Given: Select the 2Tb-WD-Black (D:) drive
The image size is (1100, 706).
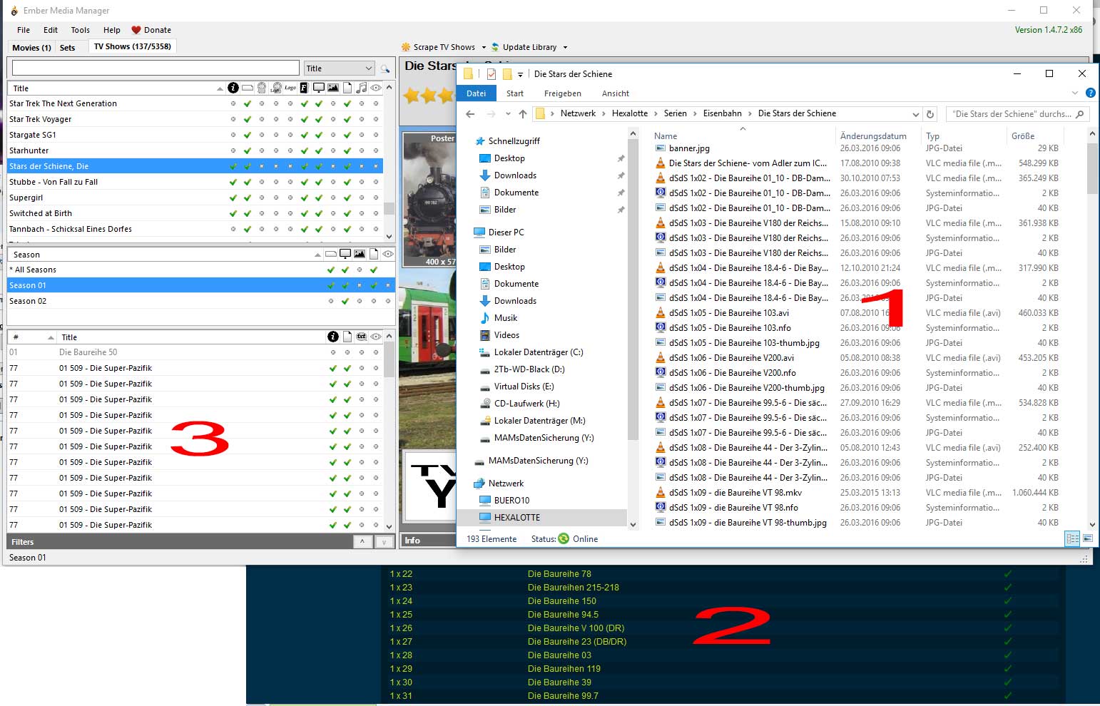Looking at the screenshot, I should point(529,369).
